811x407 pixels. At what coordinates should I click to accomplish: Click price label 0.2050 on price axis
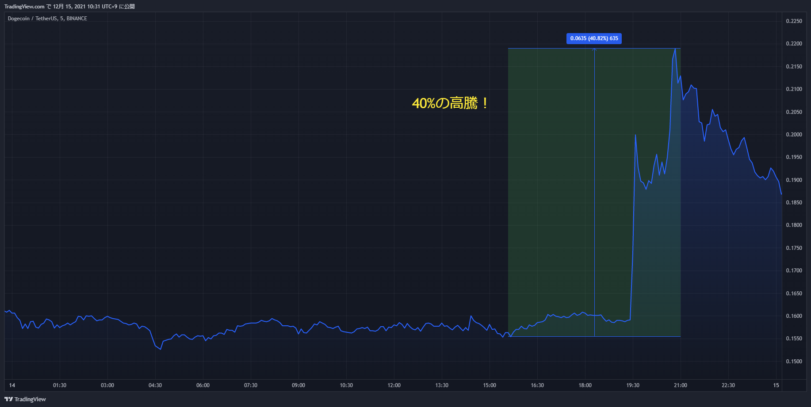pos(794,112)
